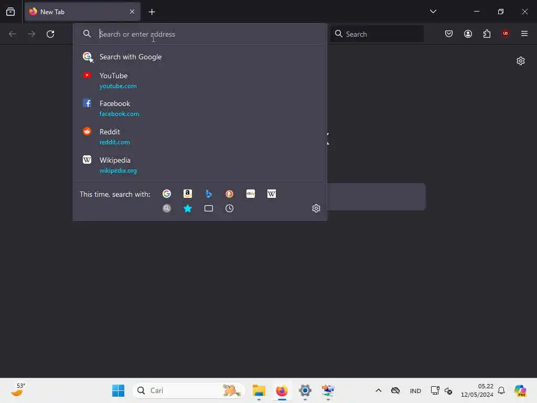Go forward one page
Screen dimensions: 537x403
coord(31,34)
